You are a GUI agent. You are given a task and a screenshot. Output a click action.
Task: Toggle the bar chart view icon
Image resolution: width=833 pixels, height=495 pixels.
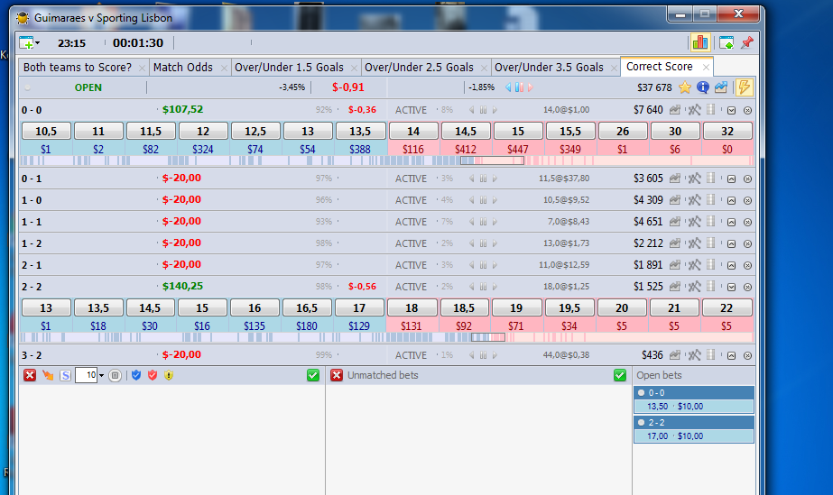click(699, 42)
